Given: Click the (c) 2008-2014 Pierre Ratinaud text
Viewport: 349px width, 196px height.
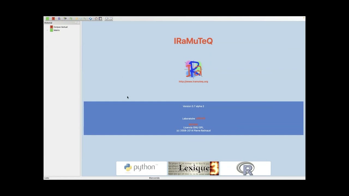Looking at the screenshot, I should [x=193, y=130].
